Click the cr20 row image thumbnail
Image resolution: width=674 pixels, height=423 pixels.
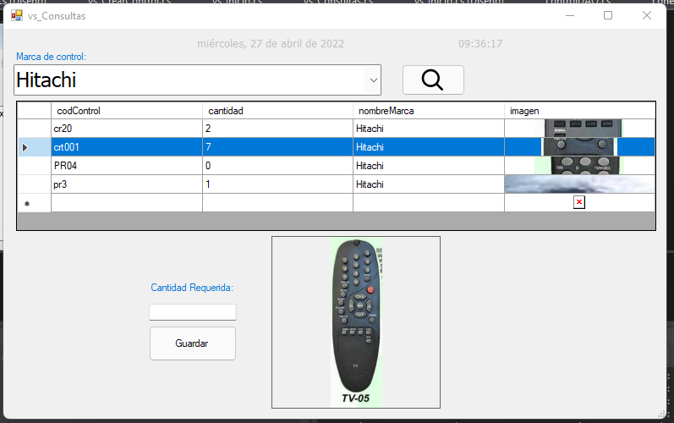pos(579,129)
